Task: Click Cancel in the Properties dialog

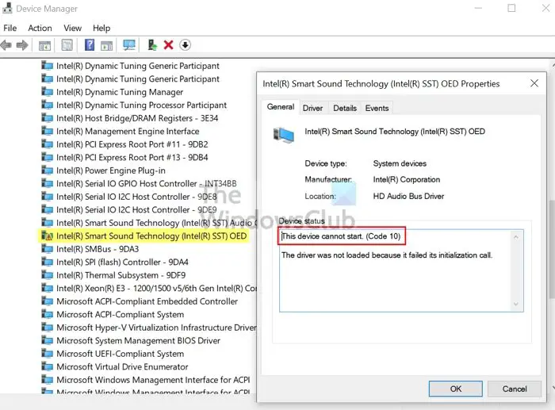Action: coord(515,389)
